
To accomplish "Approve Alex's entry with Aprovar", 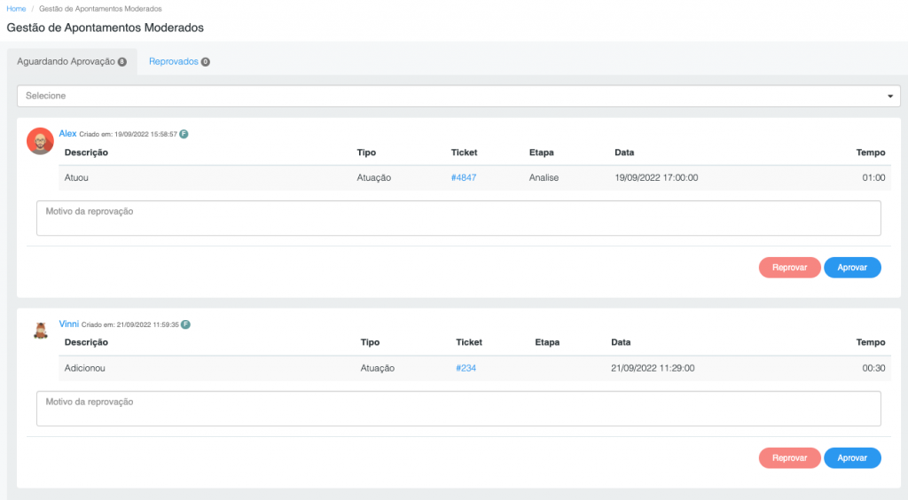I will (x=852, y=268).
